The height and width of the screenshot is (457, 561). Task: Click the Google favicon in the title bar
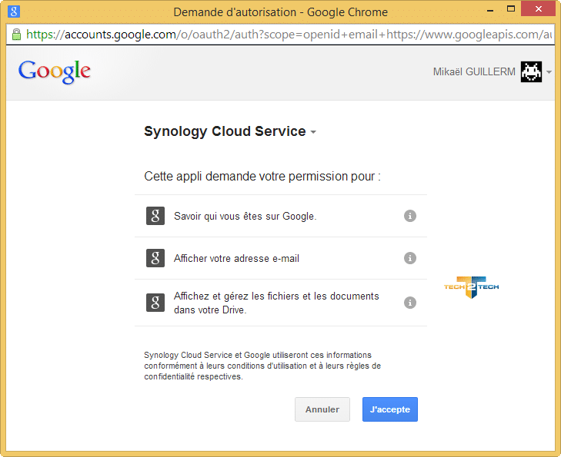(x=14, y=12)
